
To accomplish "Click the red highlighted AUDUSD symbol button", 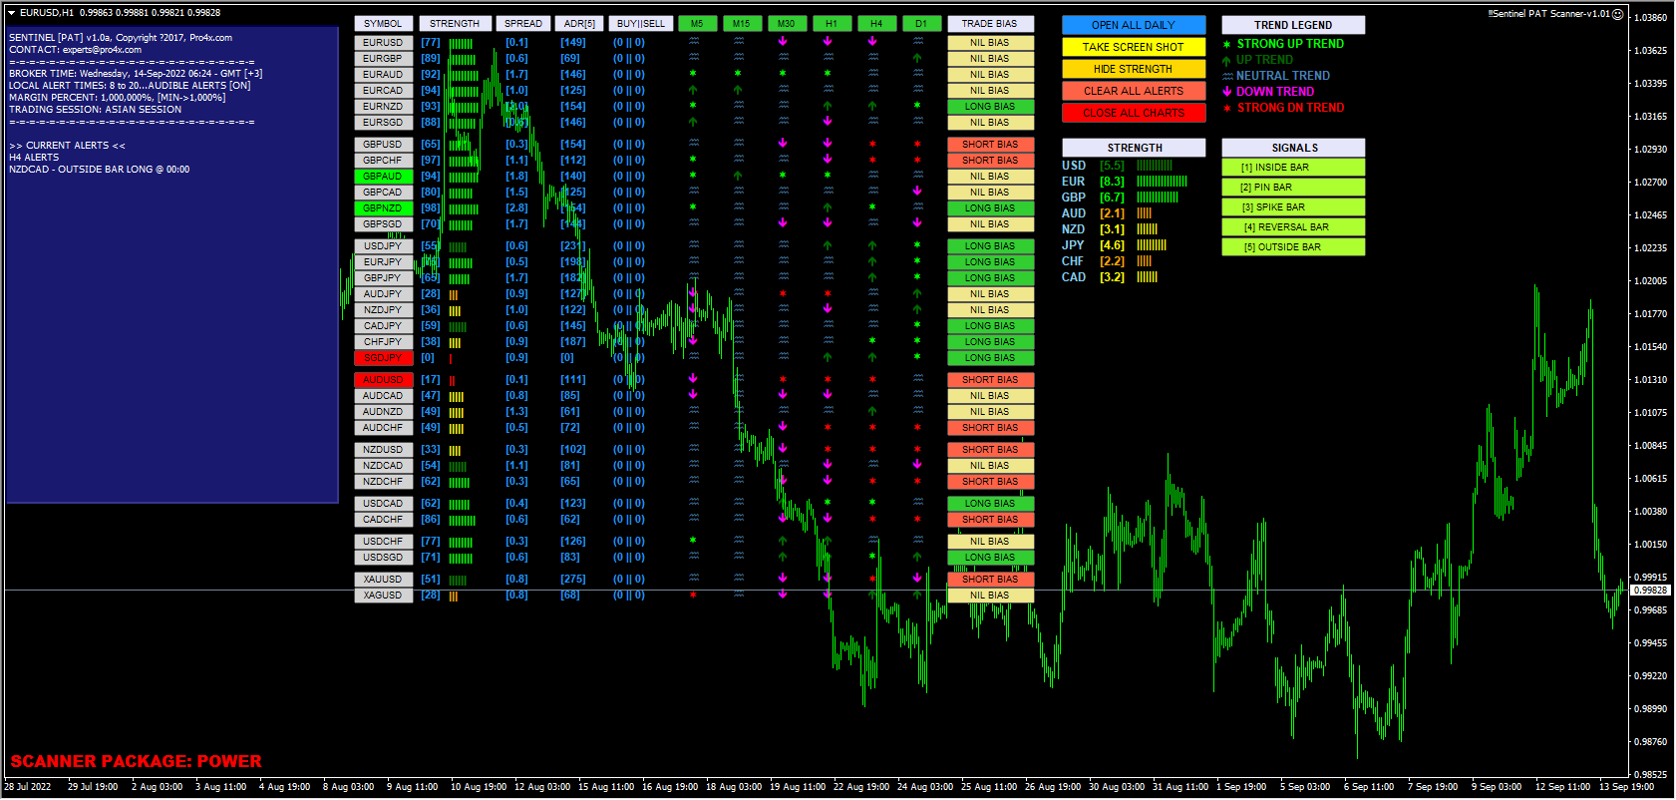I will 383,380.
